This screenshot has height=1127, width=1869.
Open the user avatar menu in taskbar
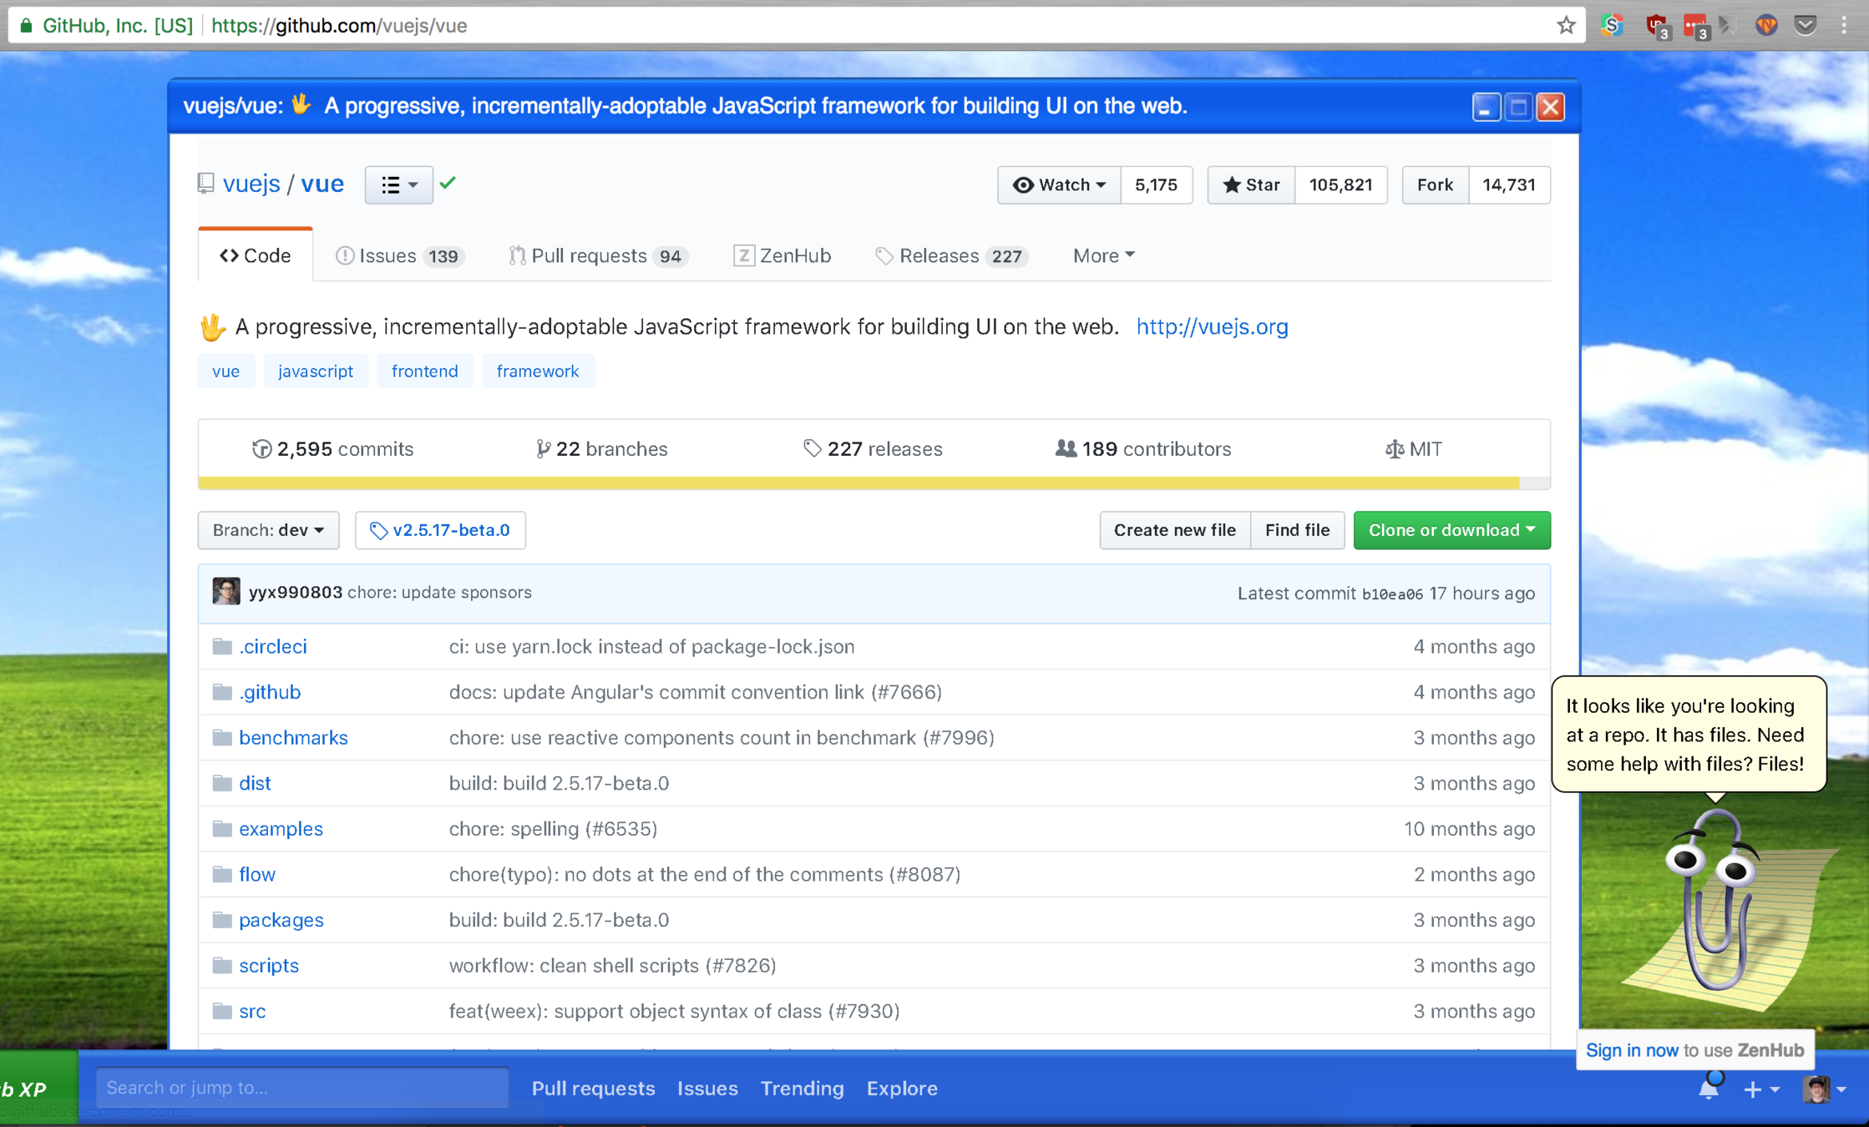[x=1824, y=1089]
